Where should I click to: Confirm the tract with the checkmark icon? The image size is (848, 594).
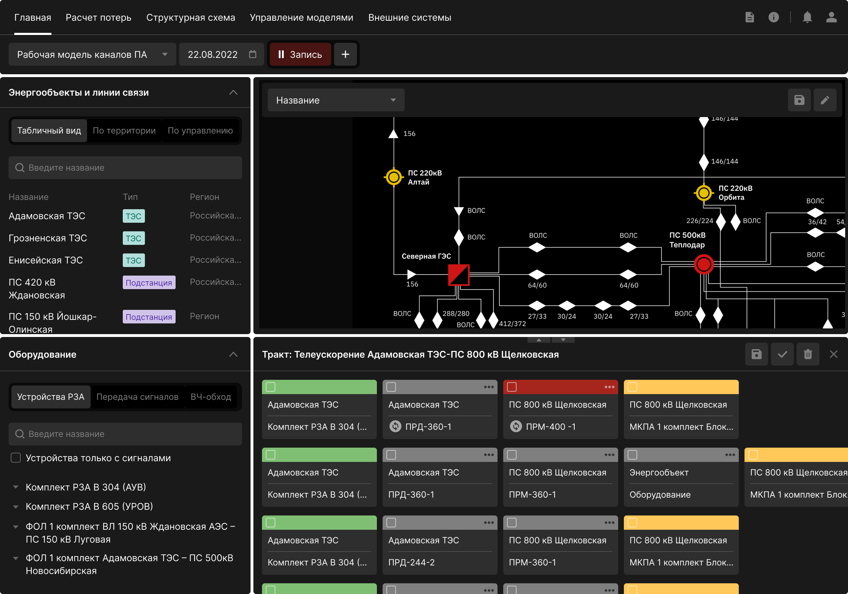coord(782,354)
